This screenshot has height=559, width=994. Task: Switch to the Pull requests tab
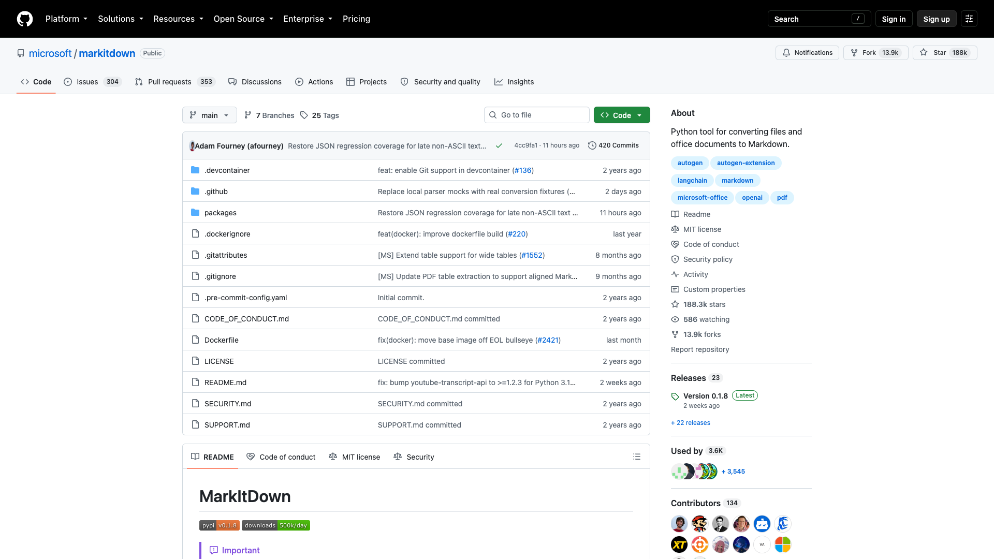click(x=174, y=82)
